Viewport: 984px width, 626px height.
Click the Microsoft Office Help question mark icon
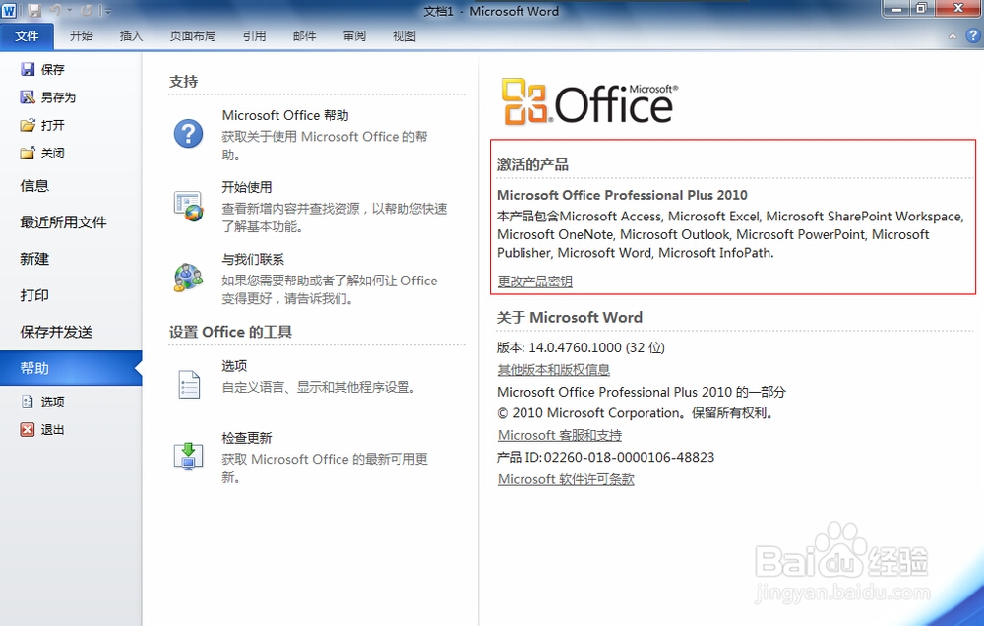pyautogui.click(x=188, y=134)
